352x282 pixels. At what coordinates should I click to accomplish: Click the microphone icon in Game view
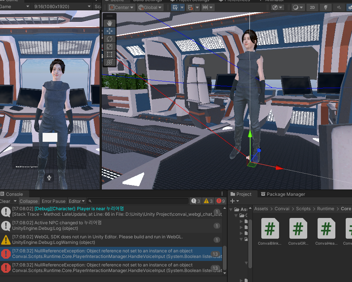pyautogui.click(x=49, y=178)
